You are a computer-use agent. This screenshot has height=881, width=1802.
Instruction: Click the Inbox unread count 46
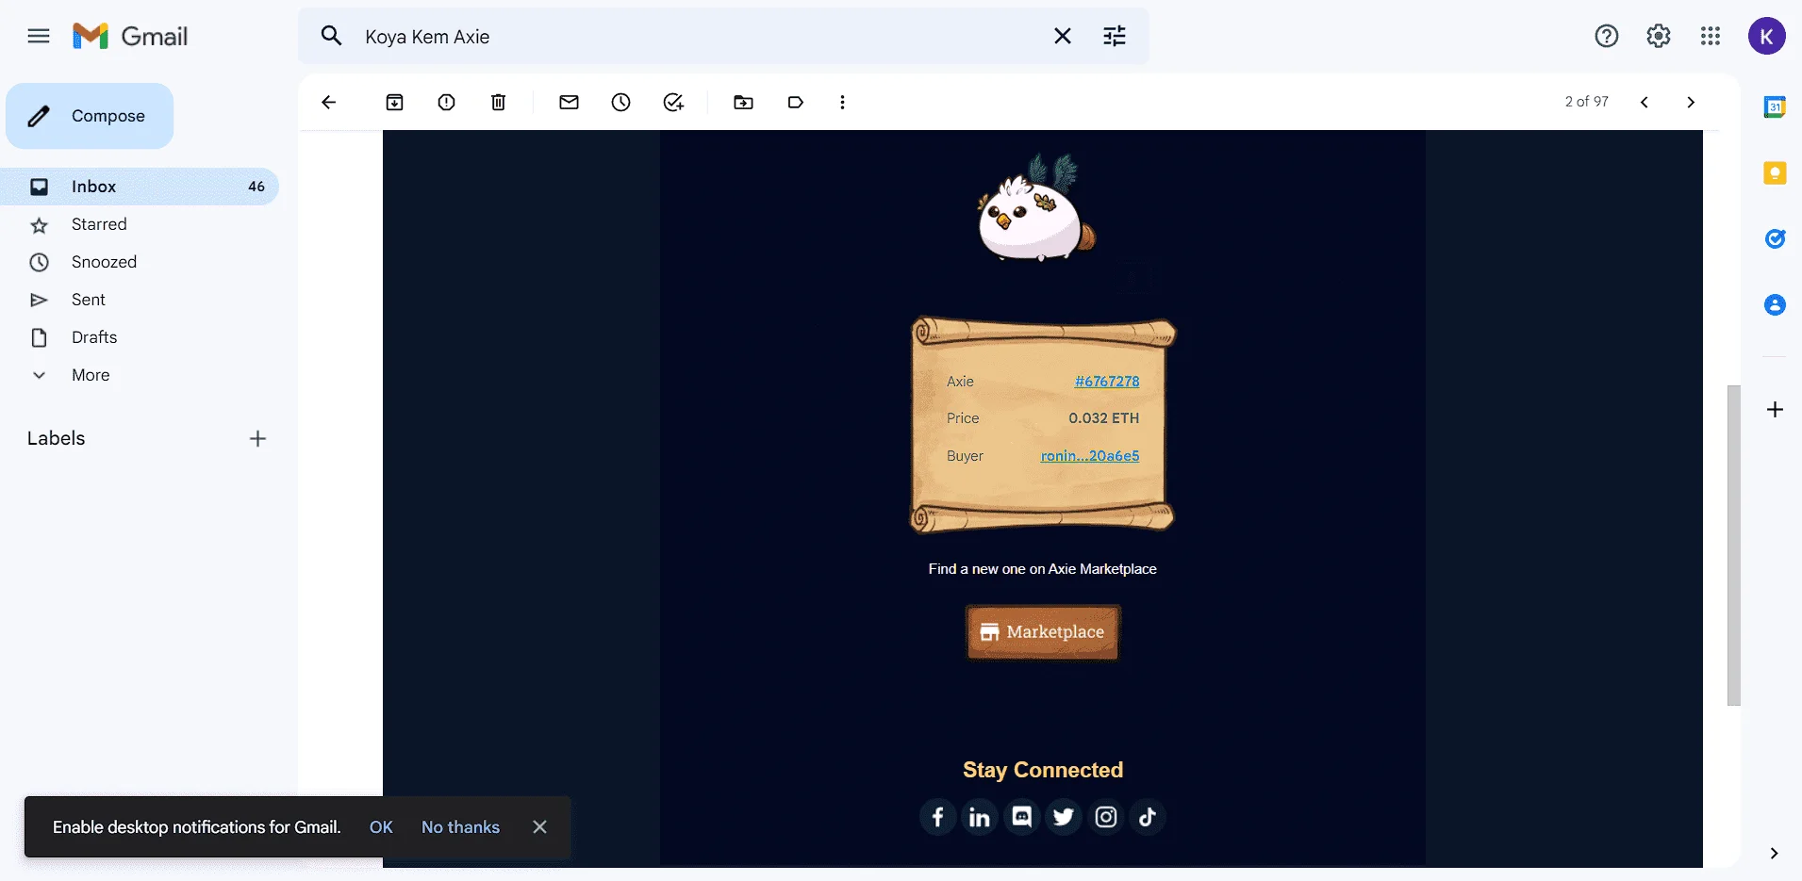tap(256, 187)
